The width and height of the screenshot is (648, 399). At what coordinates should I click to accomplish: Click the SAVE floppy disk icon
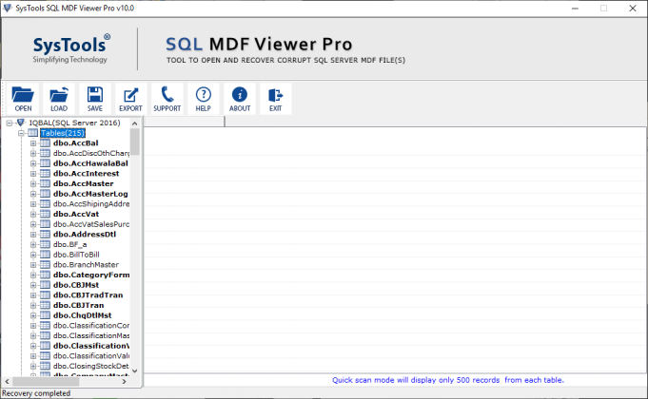point(94,99)
